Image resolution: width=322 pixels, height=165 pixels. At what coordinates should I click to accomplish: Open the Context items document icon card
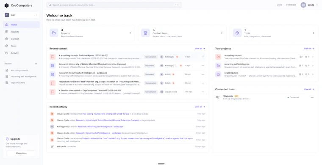145,33
